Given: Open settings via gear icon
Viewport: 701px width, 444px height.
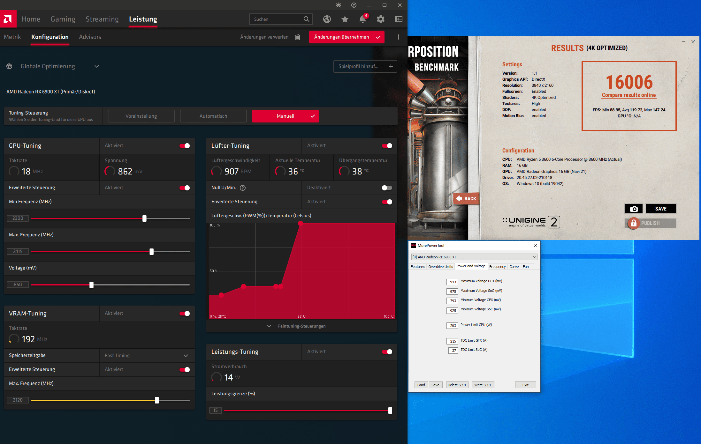Looking at the screenshot, I should [380, 19].
